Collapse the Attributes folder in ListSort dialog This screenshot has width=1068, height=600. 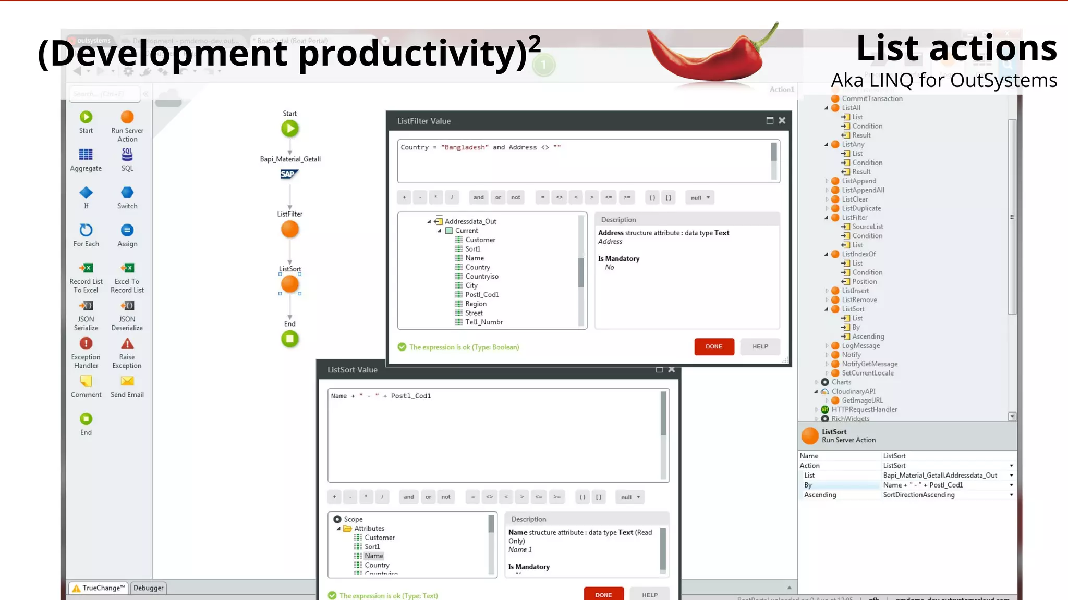point(338,529)
